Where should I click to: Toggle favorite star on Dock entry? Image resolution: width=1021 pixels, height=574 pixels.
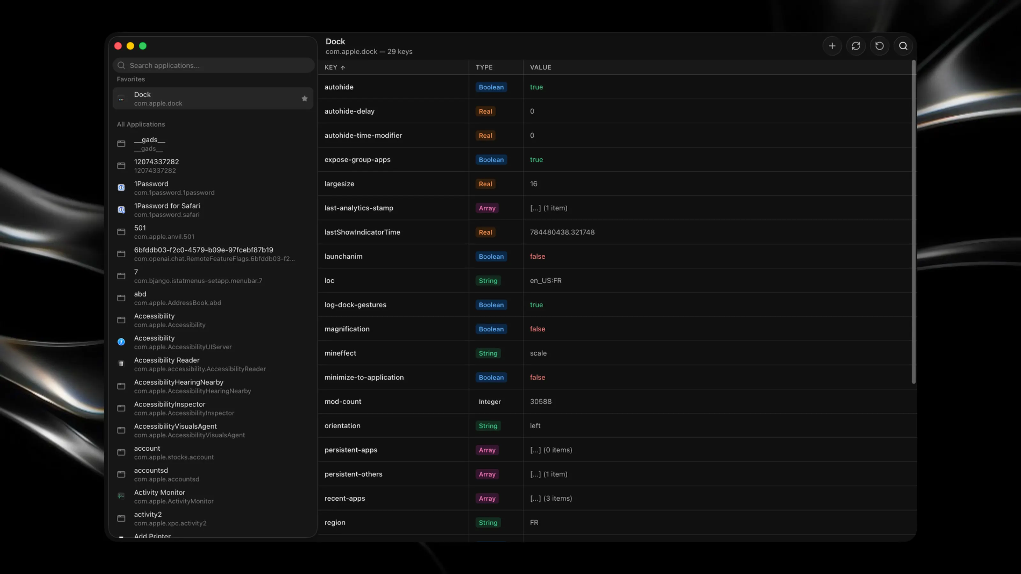tap(304, 99)
